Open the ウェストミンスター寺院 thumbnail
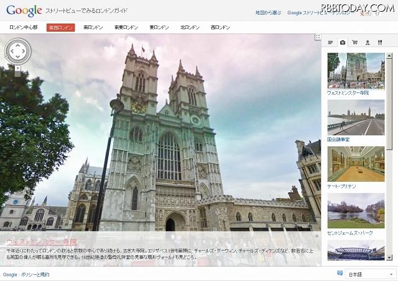Image resolution: width=398 pixels, height=281 pixels. tap(356, 71)
